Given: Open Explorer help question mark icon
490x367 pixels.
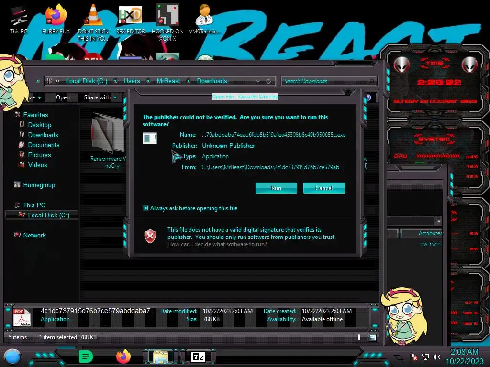Looking at the screenshot, I should [x=368, y=97].
